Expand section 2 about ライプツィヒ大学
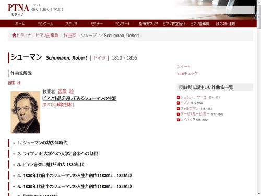Image resolution: width=261 pixels, height=196 pixels. coord(55,154)
